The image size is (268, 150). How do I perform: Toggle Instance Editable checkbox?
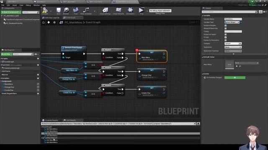tap(225, 25)
